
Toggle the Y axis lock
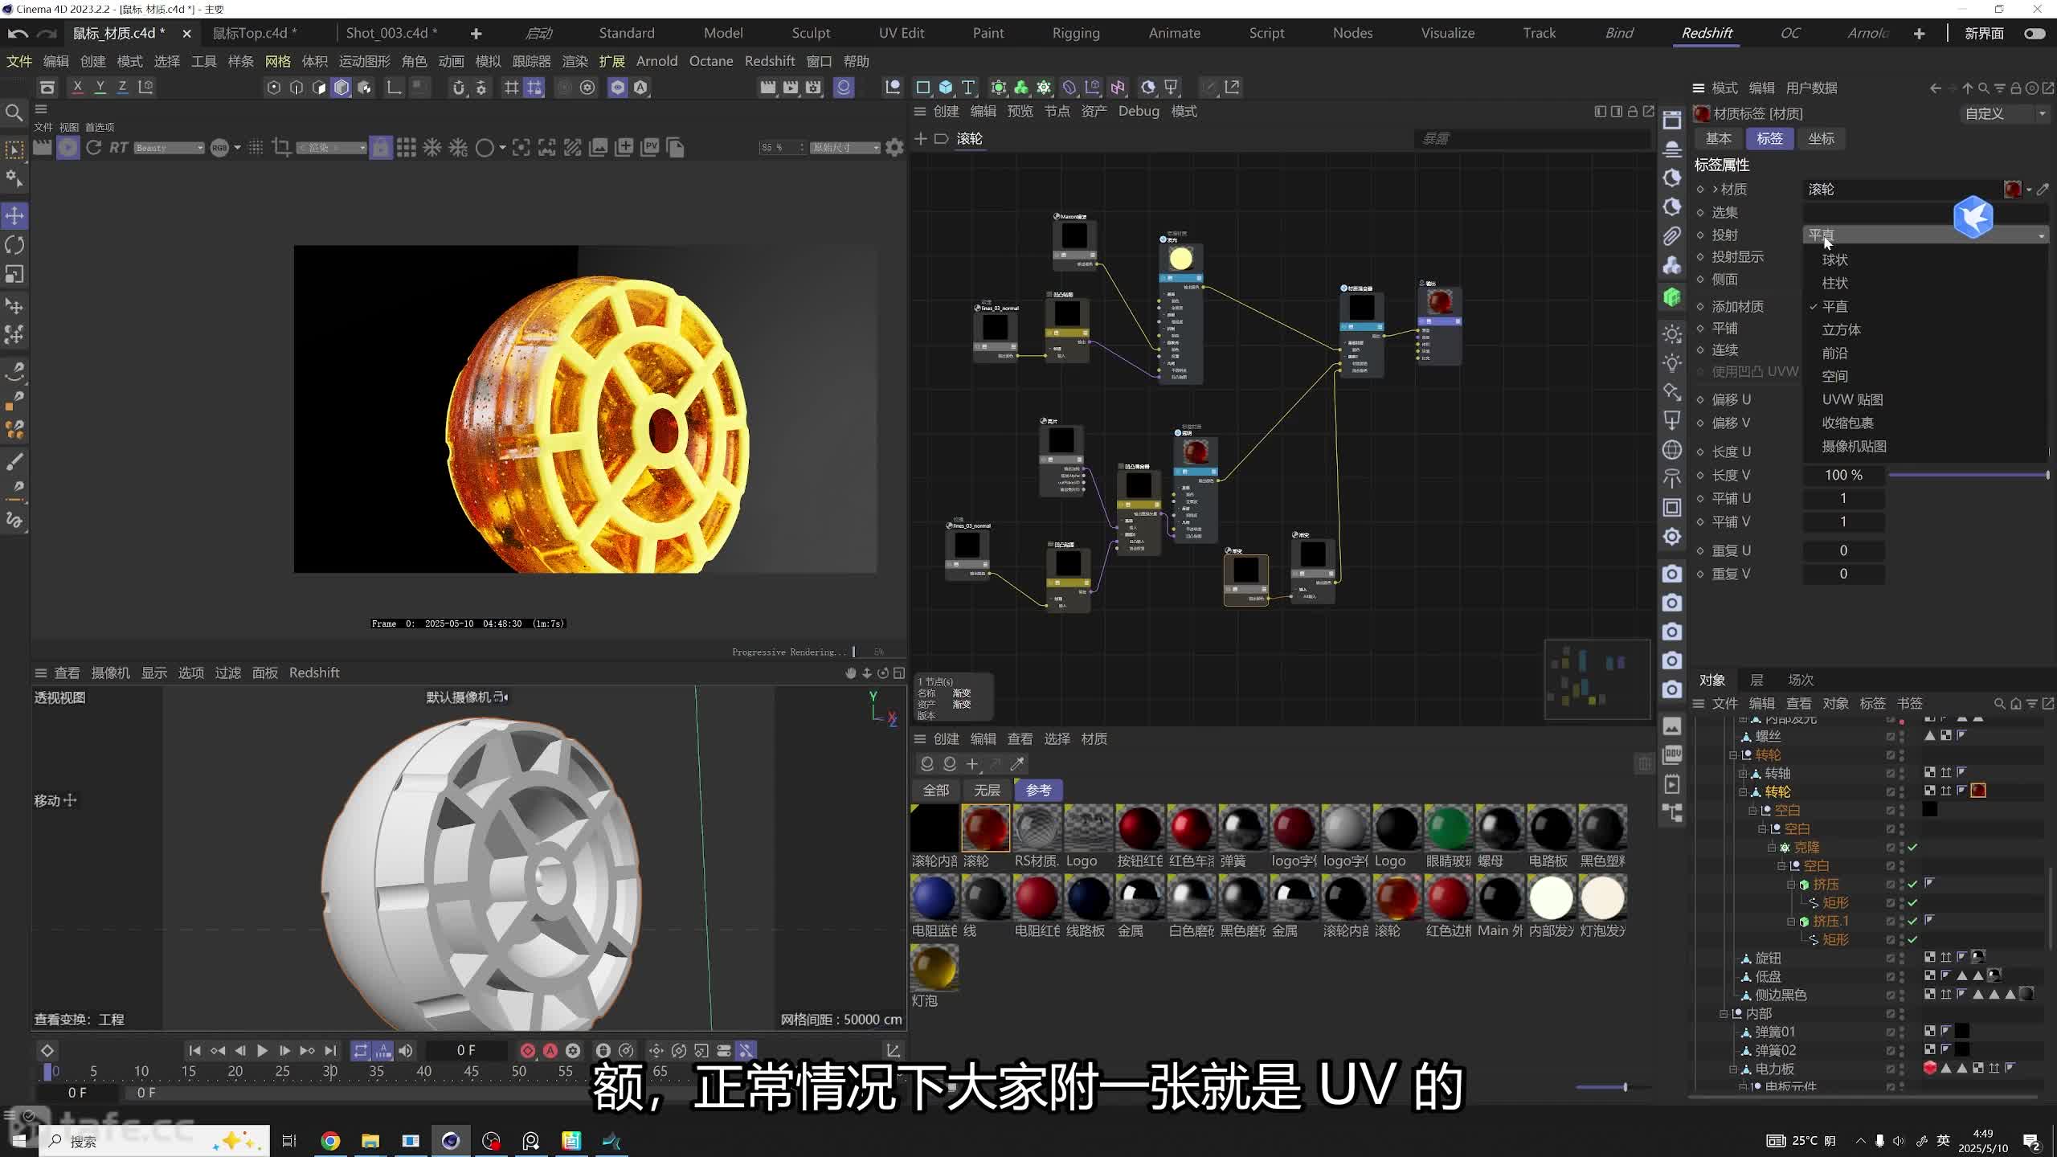pyautogui.click(x=100, y=87)
